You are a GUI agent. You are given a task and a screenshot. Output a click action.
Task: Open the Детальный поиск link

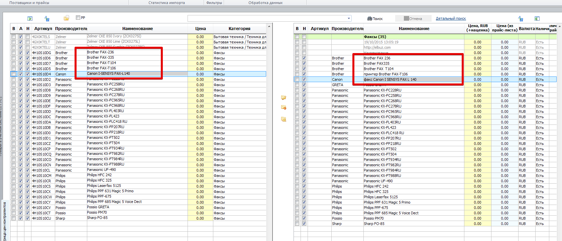click(x=451, y=19)
